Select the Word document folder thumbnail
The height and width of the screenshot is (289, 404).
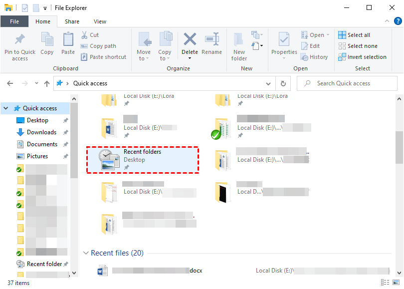[109, 128]
